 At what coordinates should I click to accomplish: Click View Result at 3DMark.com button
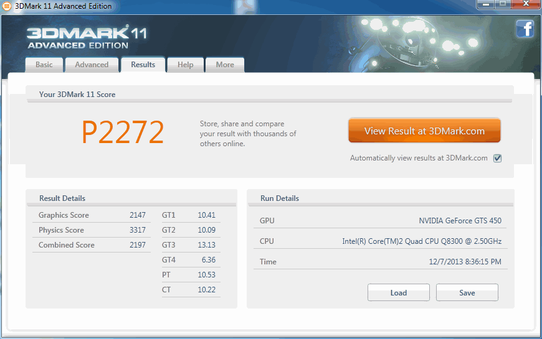point(424,131)
